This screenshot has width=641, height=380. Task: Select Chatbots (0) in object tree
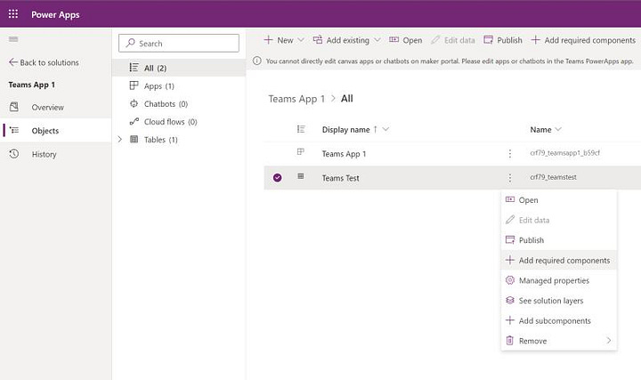click(166, 104)
